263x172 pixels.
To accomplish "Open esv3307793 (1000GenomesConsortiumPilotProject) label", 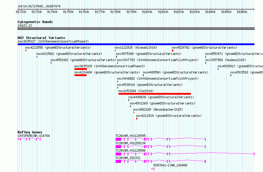I will pos(158,60).
